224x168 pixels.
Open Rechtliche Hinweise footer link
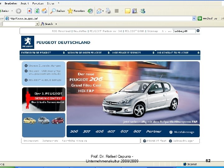(x=74, y=141)
